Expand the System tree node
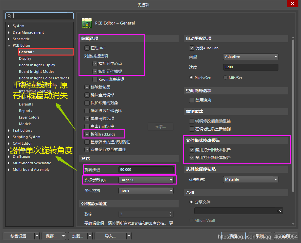Screen dimensions: 301x243 (x=9, y=26)
